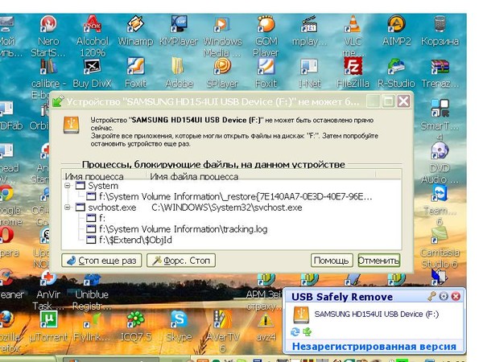Click the 'Помощь' help button
This screenshot has width=483, height=362.
point(332,261)
